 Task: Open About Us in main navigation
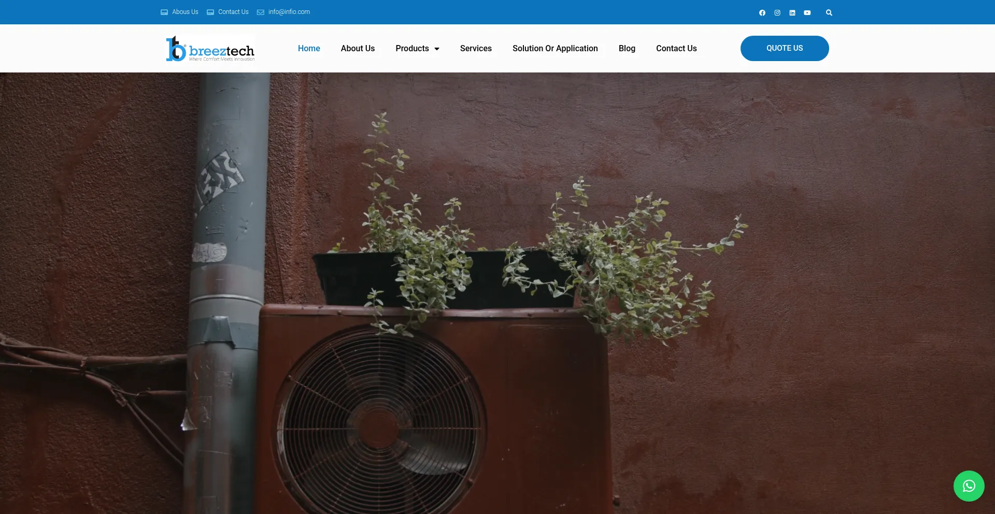[x=358, y=48]
